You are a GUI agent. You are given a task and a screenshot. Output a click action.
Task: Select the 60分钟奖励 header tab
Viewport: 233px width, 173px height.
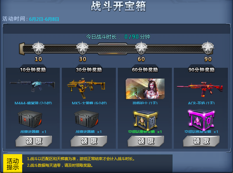coord(145,70)
